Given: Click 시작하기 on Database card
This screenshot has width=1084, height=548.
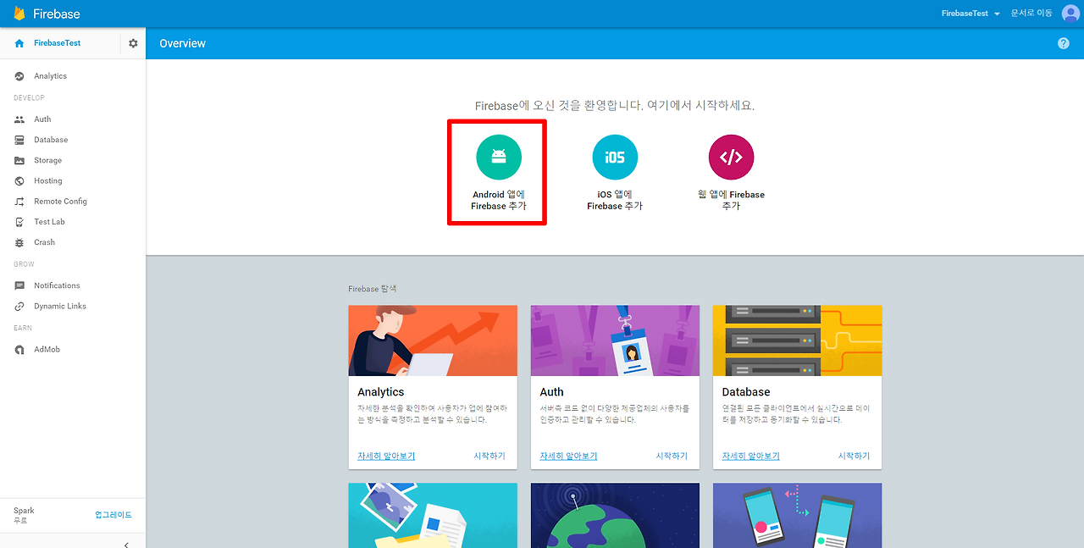Looking at the screenshot, I should [x=854, y=456].
